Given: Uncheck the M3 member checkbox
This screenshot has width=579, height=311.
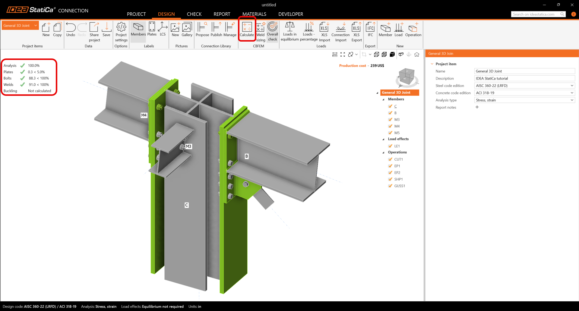Looking at the screenshot, I should (391, 120).
